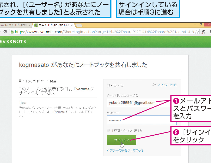Select the 共有ノートブックにアクセスする tab
The image size is (211, 163).
coord(54,25)
